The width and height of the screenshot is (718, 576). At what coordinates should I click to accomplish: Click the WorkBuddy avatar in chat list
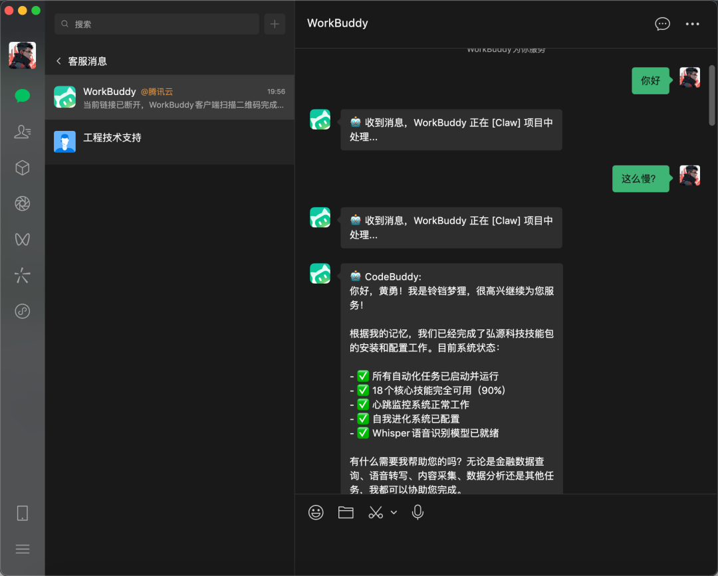(65, 97)
